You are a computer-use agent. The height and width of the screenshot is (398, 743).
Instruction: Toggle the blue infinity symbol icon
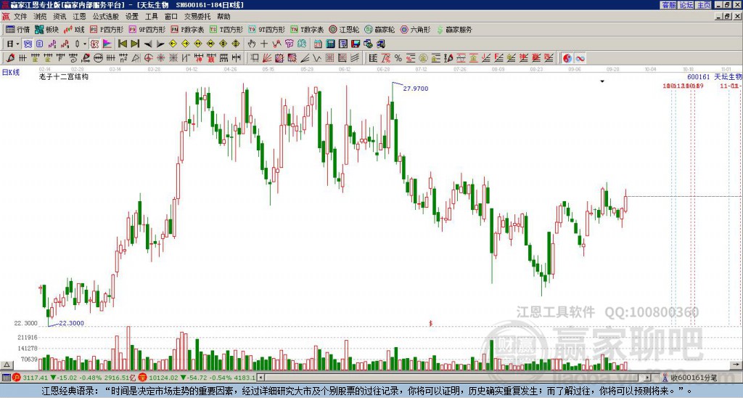(x=580, y=58)
